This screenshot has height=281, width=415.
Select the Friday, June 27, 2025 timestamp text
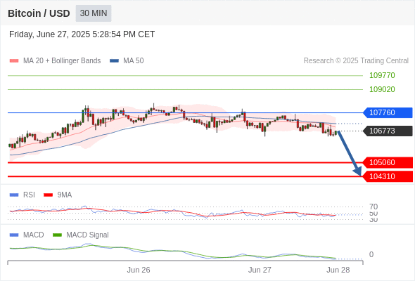tap(82, 34)
